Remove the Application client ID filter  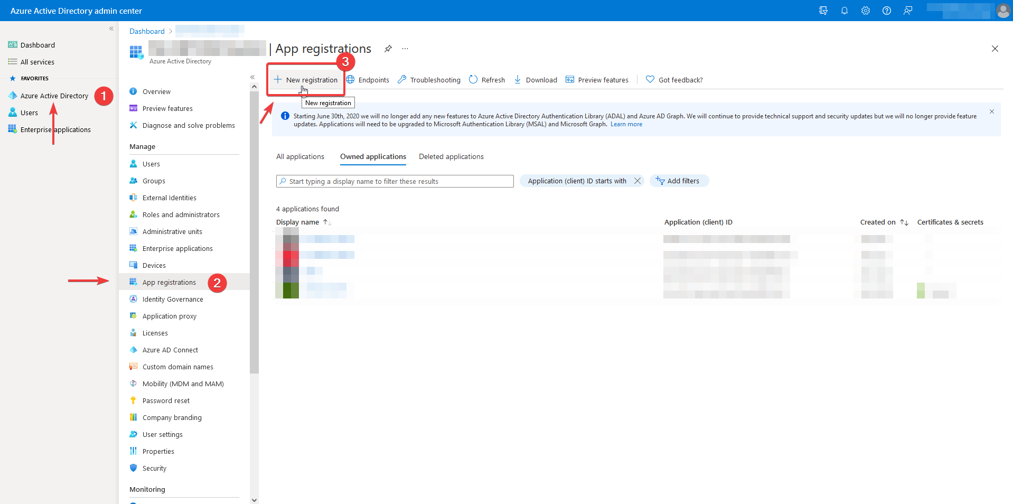pos(638,181)
